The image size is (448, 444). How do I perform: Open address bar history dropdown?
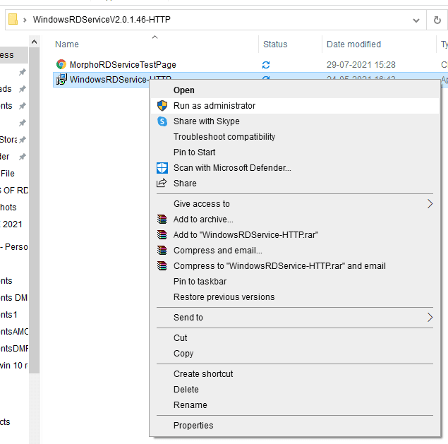click(416, 20)
